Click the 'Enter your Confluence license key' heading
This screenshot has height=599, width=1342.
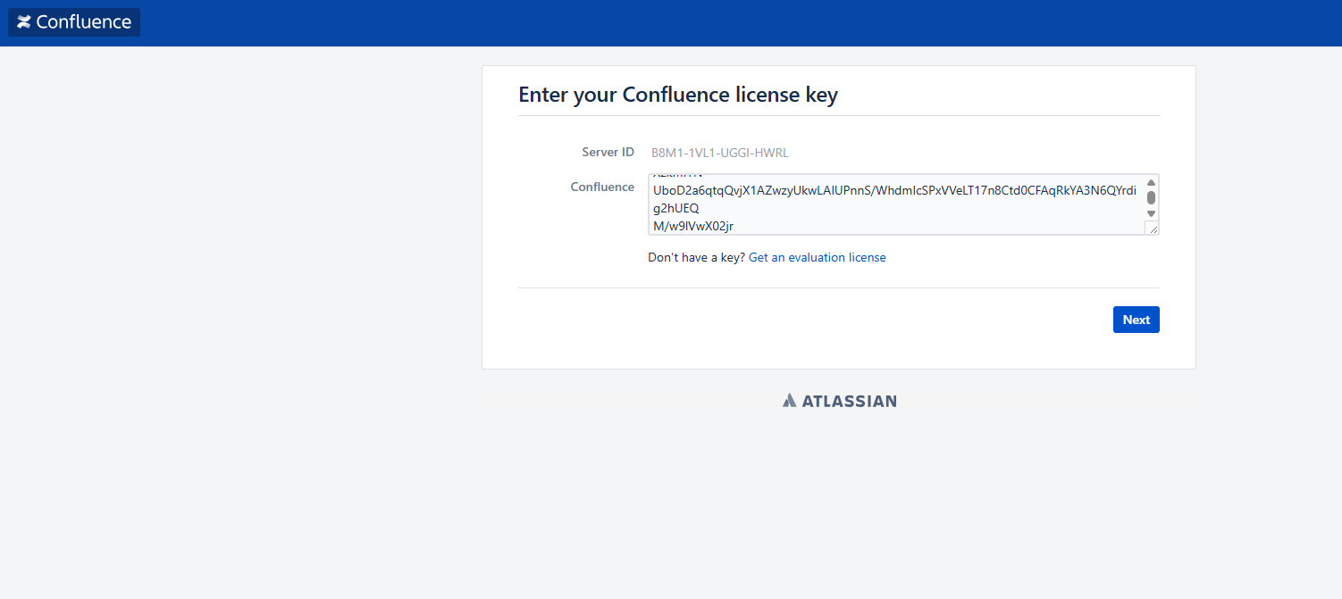(677, 95)
